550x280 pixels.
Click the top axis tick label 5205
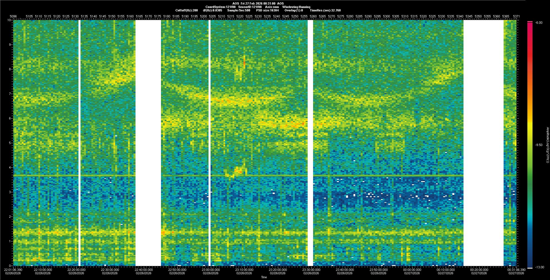213,17
